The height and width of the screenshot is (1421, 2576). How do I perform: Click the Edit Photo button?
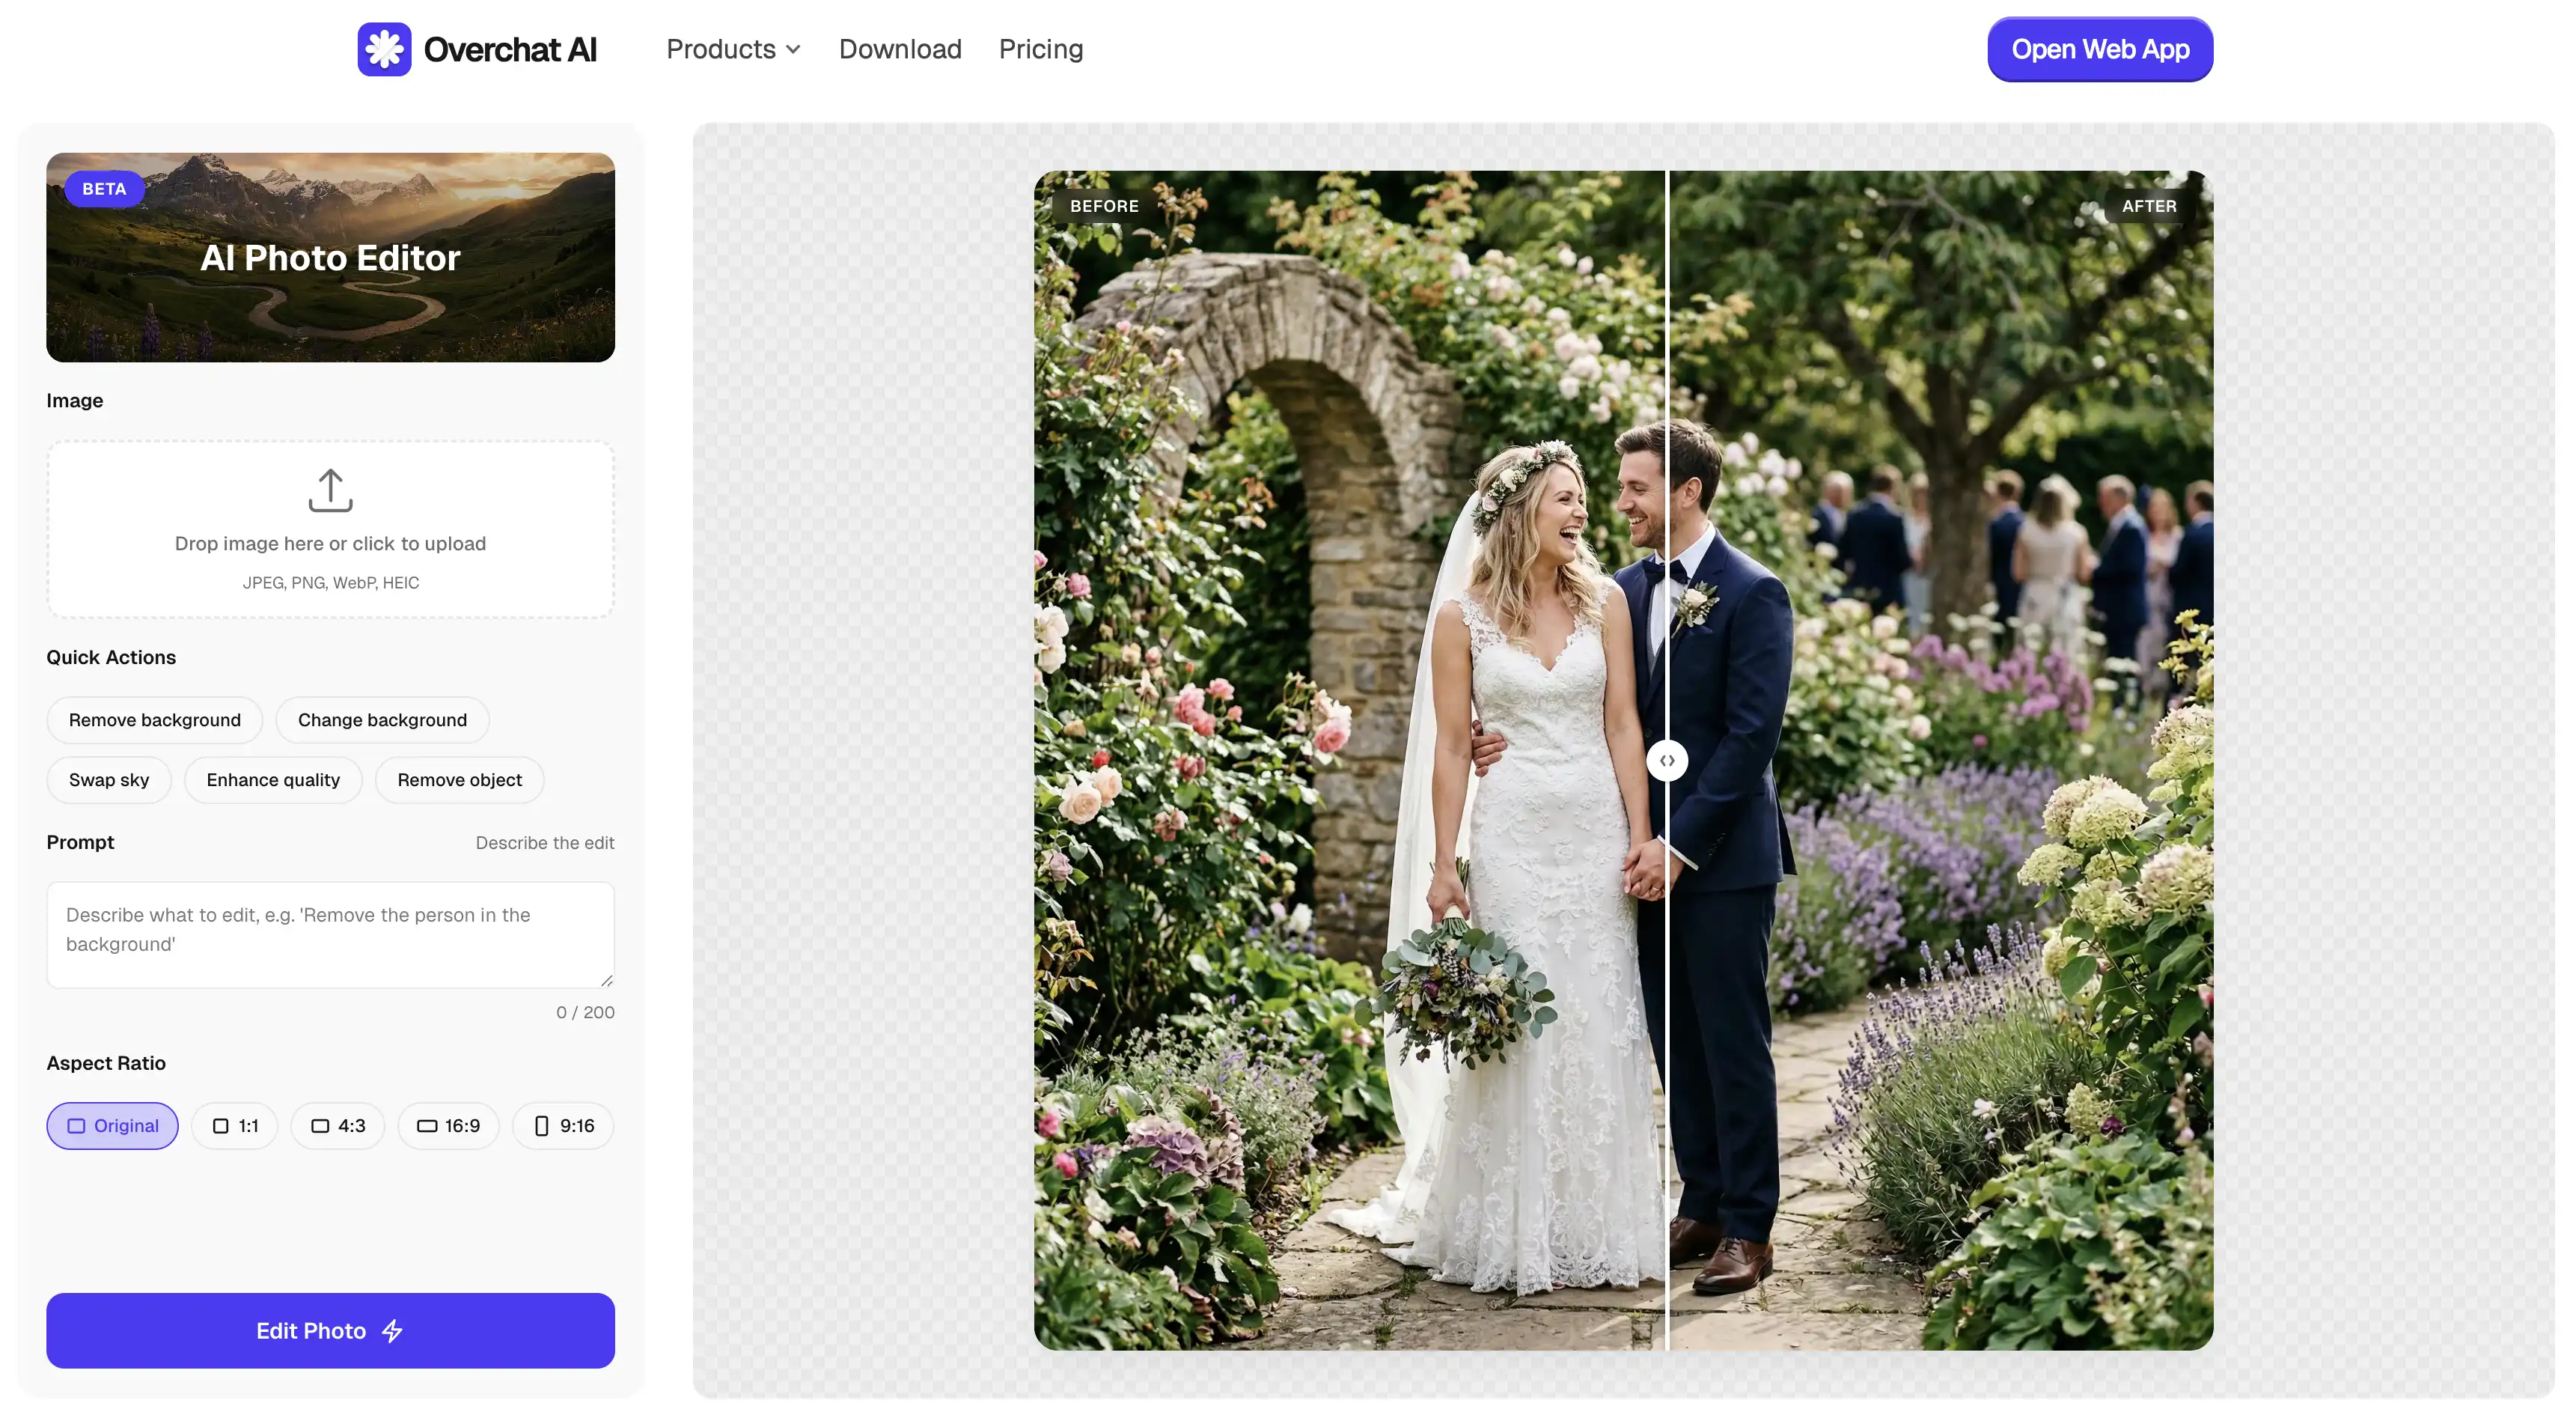tap(330, 1331)
